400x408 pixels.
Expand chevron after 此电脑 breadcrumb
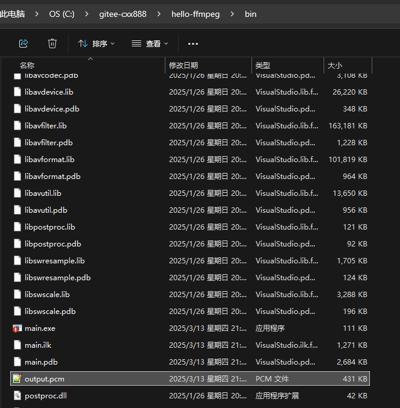click(x=37, y=14)
